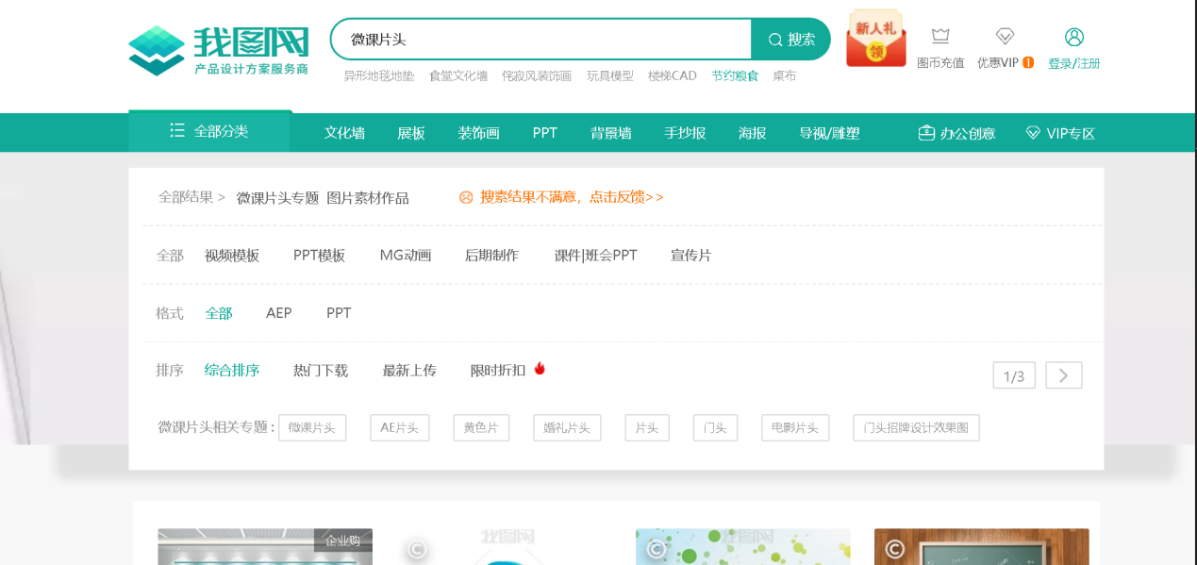This screenshot has height=565, width=1197.
Task: Click the 优惠VIP diamond icon
Action: pyautogui.click(x=1005, y=35)
